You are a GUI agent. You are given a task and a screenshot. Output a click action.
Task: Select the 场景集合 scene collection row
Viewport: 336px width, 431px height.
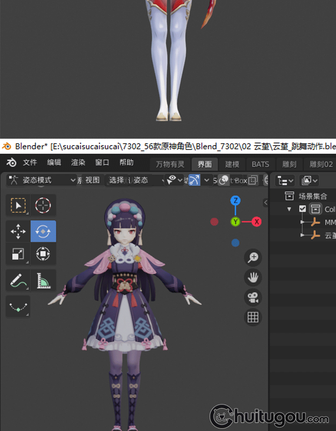pyautogui.click(x=303, y=196)
